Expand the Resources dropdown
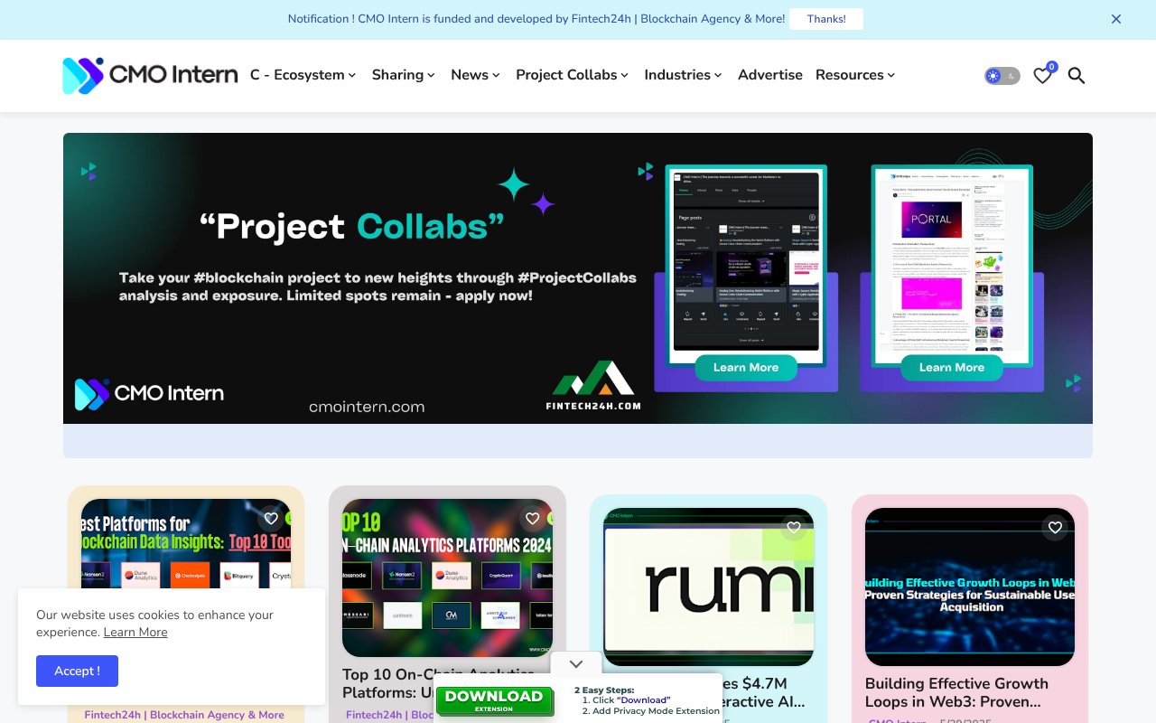The image size is (1156, 723). coord(853,75)
